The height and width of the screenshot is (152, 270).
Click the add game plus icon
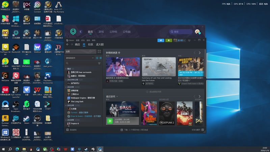click(x=67, y=130)
